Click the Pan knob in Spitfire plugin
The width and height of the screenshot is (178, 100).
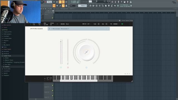point(106,24)
